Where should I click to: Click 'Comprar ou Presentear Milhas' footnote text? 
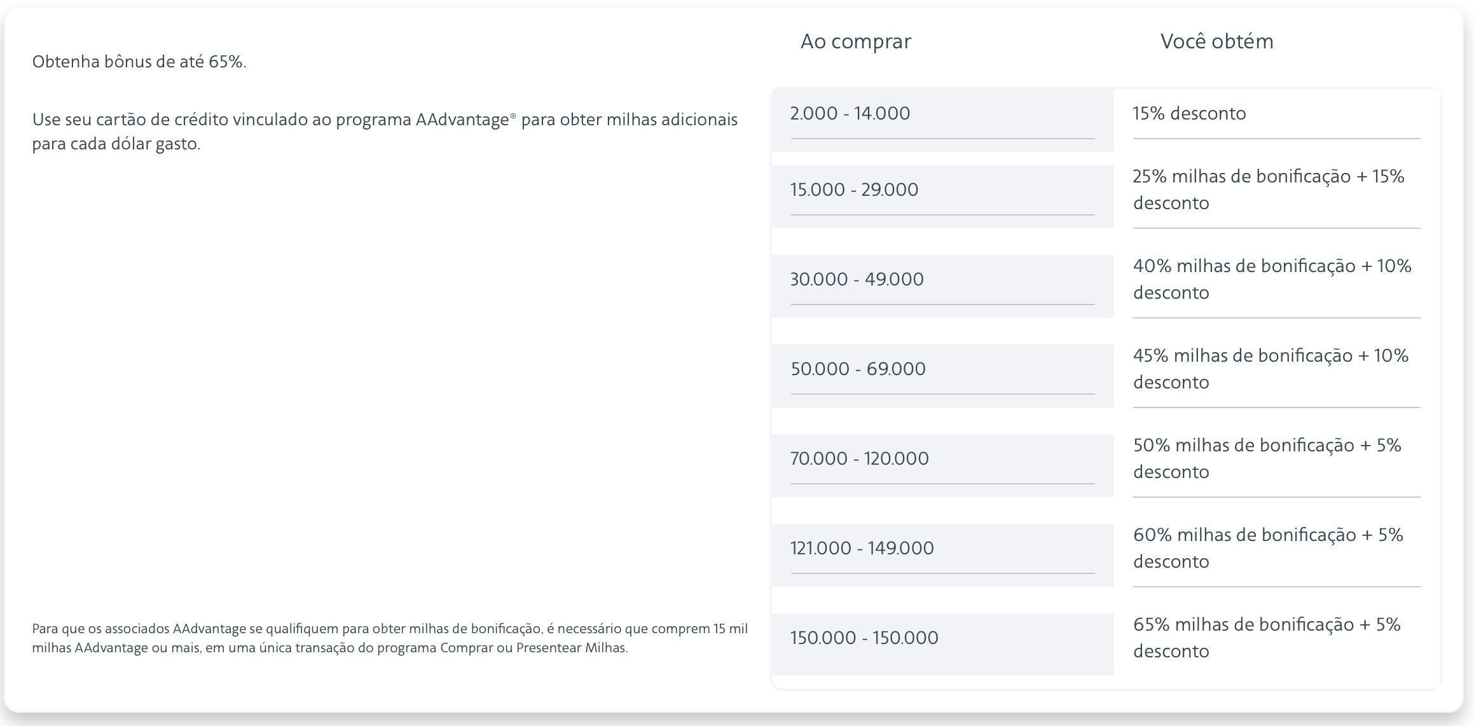click(533, 648)
